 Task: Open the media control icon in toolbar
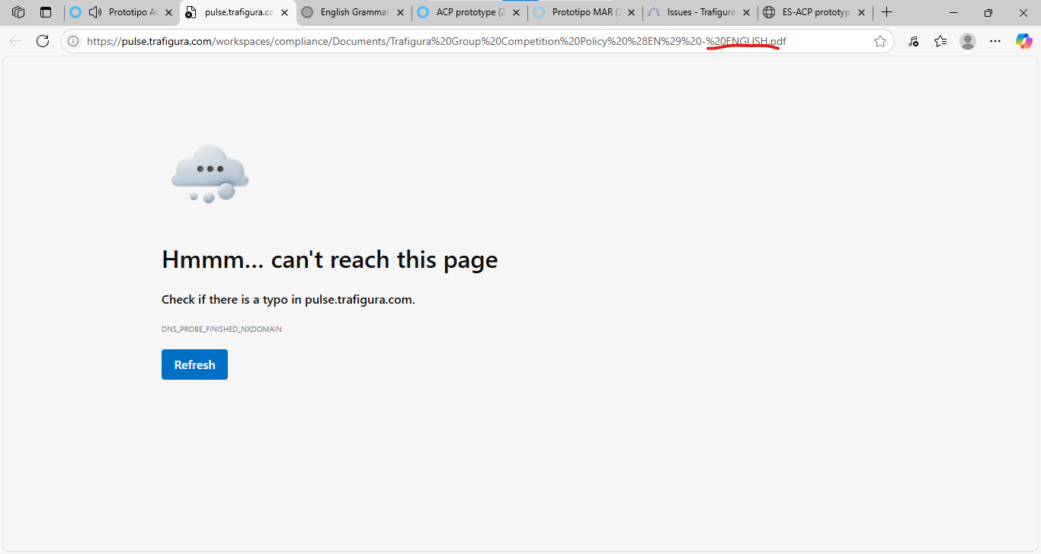click(913, 41)
